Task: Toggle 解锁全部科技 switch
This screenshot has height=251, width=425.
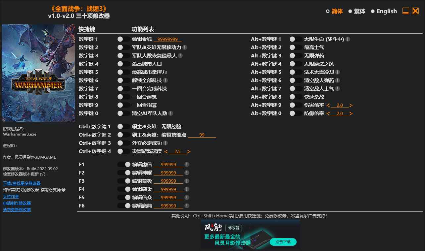Action: (124, 80)
